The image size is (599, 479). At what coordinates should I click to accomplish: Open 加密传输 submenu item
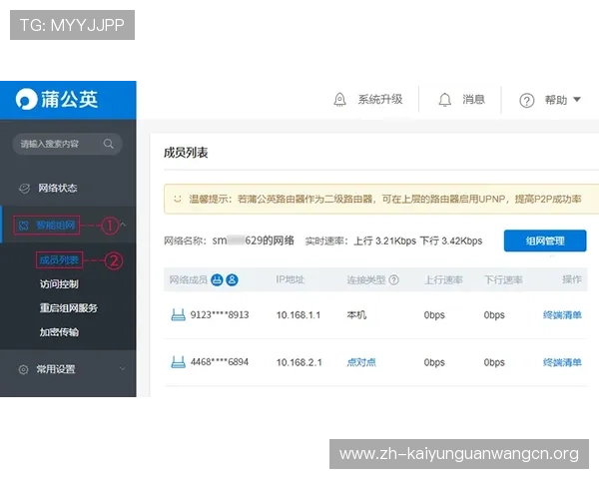point(59,332)
